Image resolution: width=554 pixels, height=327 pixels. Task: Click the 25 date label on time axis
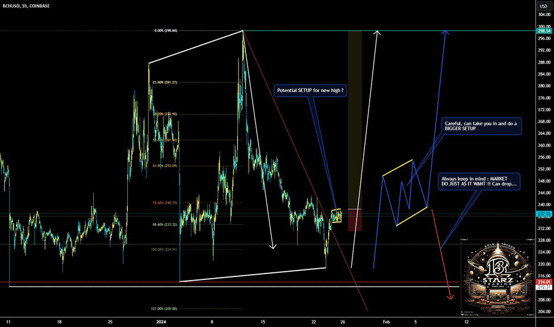pos(110,322)
